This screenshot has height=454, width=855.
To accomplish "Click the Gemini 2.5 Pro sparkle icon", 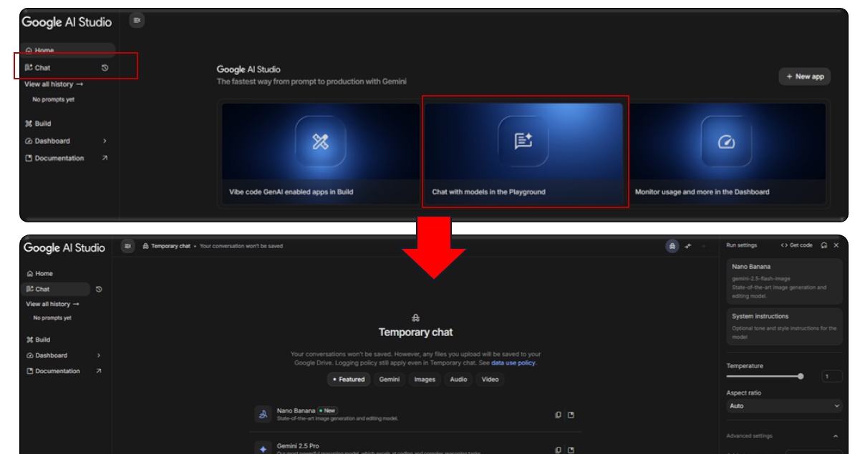I will pos(264,448).
